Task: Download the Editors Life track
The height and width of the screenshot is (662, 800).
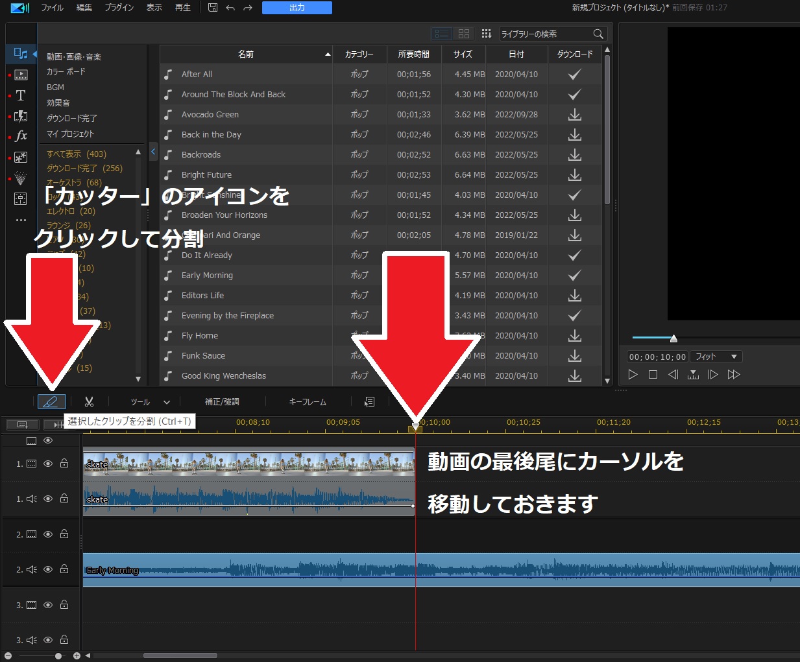Action: [574, 296]
